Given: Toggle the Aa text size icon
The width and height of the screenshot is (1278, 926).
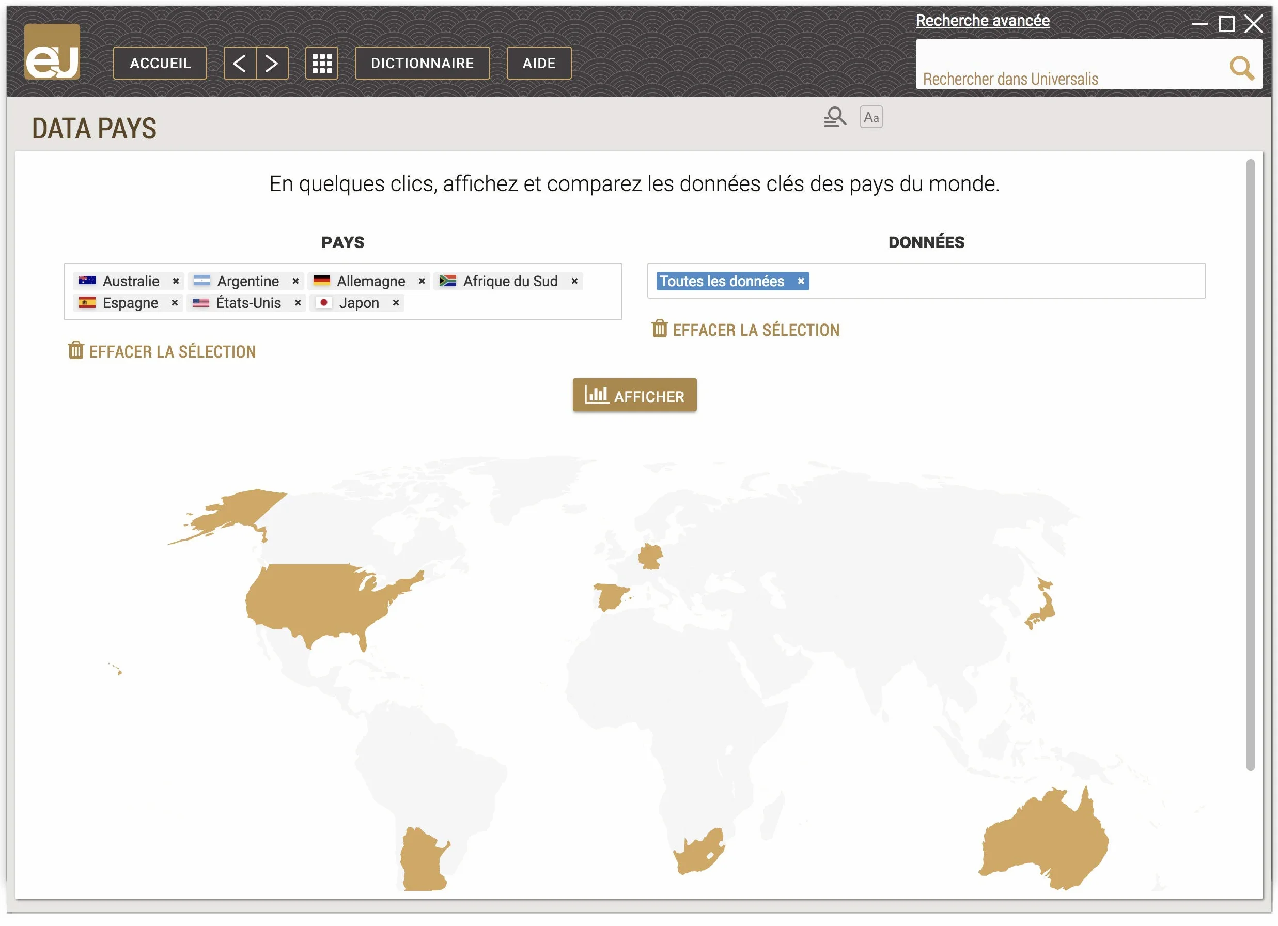Looking at the screenshot, I should click(x=871, y=117).
